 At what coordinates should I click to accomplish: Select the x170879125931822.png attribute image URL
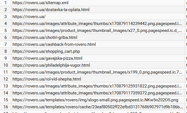[97, 86]
